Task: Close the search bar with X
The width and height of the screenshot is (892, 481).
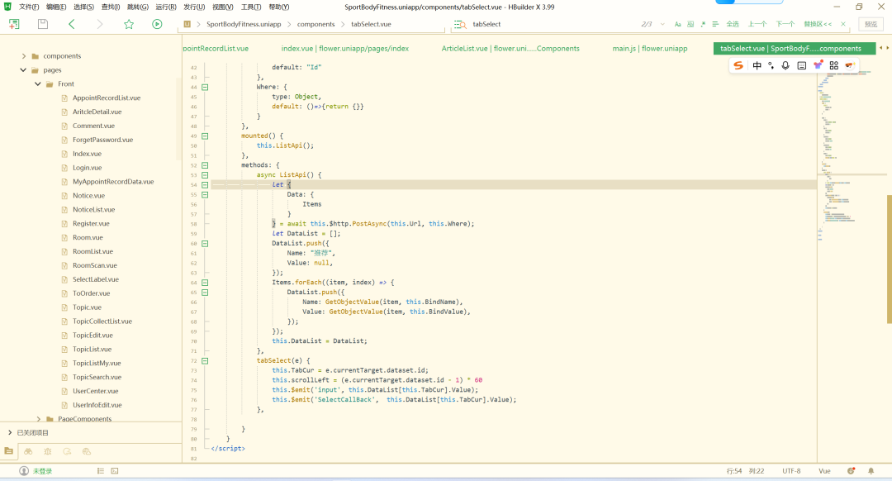Action: (843, 24)
